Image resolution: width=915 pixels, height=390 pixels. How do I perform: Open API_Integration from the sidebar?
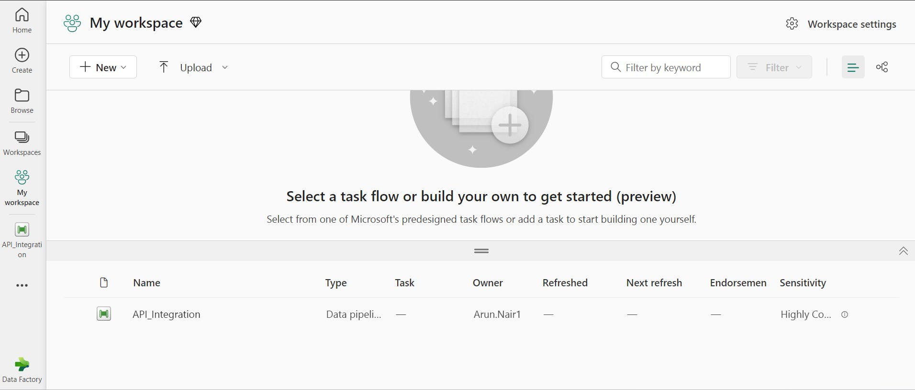tap(22, 240)
